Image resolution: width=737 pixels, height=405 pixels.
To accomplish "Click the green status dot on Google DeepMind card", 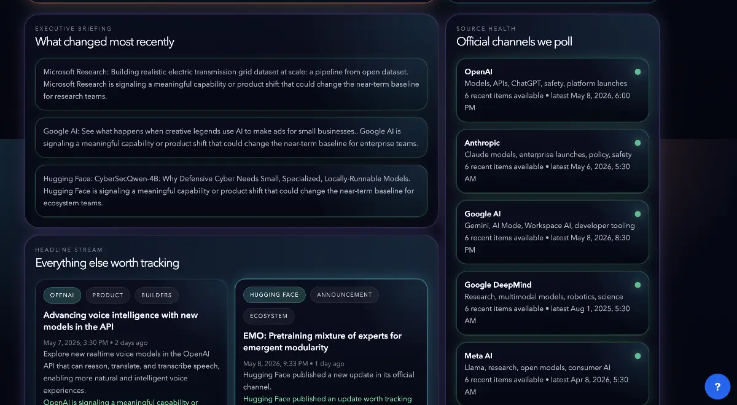I will [x=638, y=285].
